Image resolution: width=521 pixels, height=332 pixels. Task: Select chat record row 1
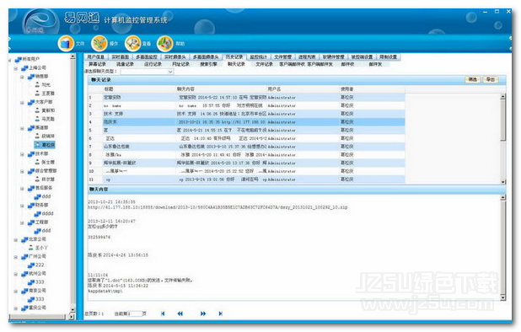246,98
